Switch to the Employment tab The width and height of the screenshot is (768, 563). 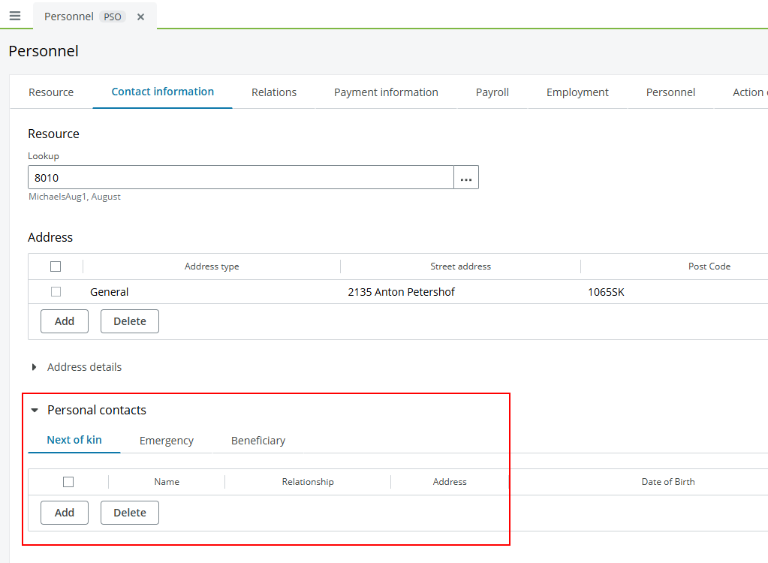577,92
